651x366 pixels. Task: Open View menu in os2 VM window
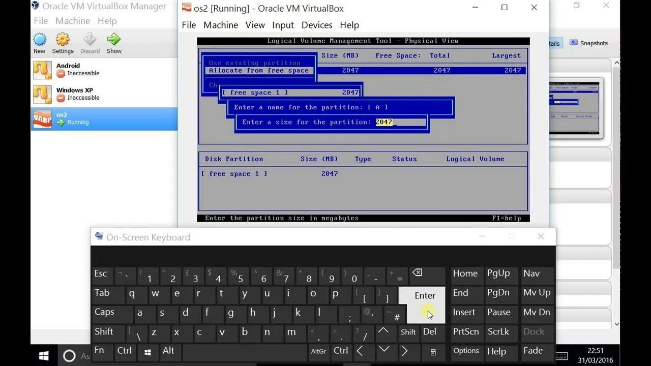pos(255,25)
